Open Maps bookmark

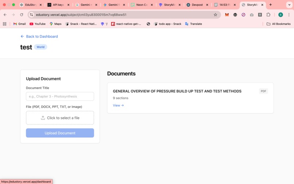[x=55, y=24]
